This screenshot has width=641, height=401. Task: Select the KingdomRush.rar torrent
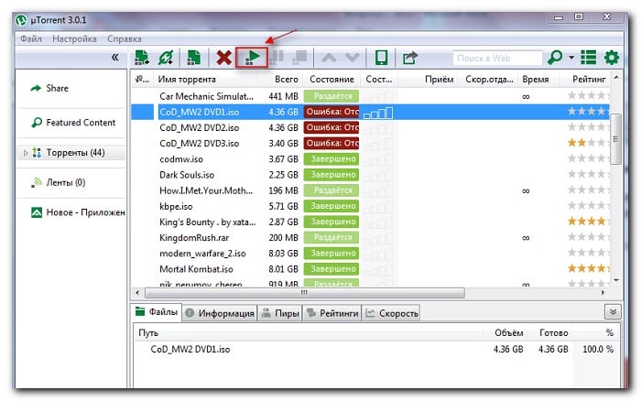(x=370, y=237)
